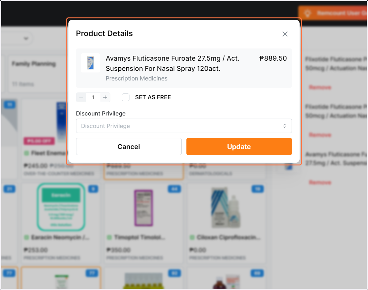Increase quantity with the plus button
The height and width of the screenshot is (290, 368).
105,97
